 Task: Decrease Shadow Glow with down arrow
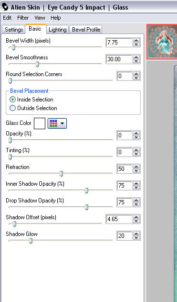136,238
